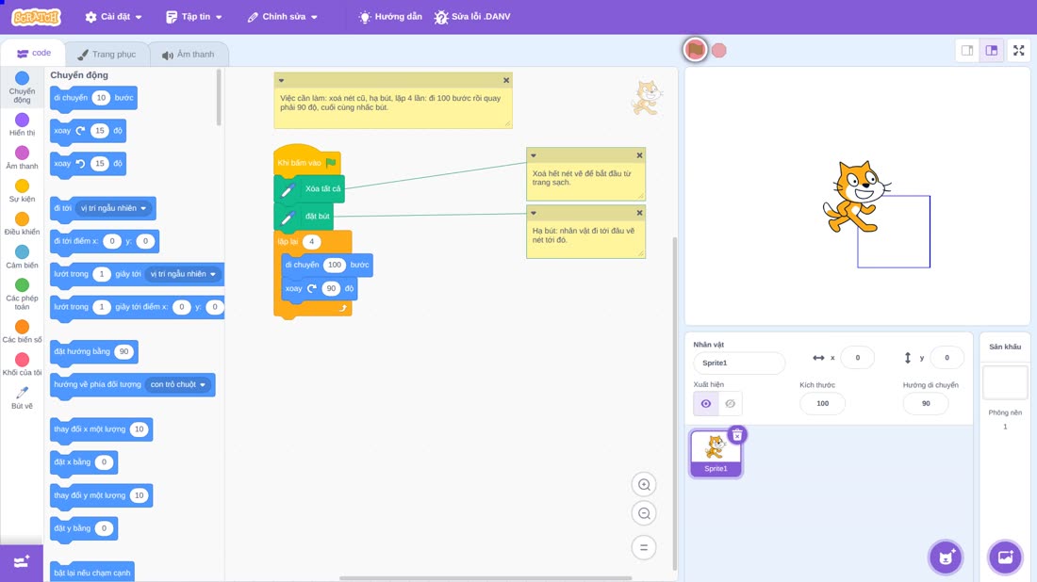The width and height of the screenshot is (1037, 582).
Task: Edit the sprite name field Sprite1
Action: (x=739, y=363)
